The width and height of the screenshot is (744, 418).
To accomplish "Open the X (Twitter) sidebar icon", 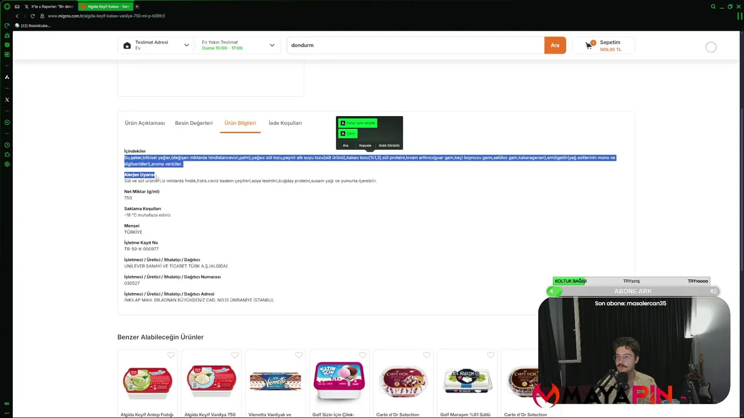I will 7,100.
